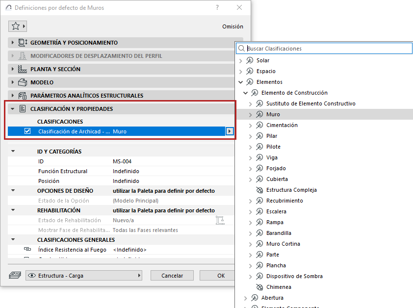This screenshot has height=308, width=413.
Task: Click the classification icon next to Abertura
Action: 255,298
